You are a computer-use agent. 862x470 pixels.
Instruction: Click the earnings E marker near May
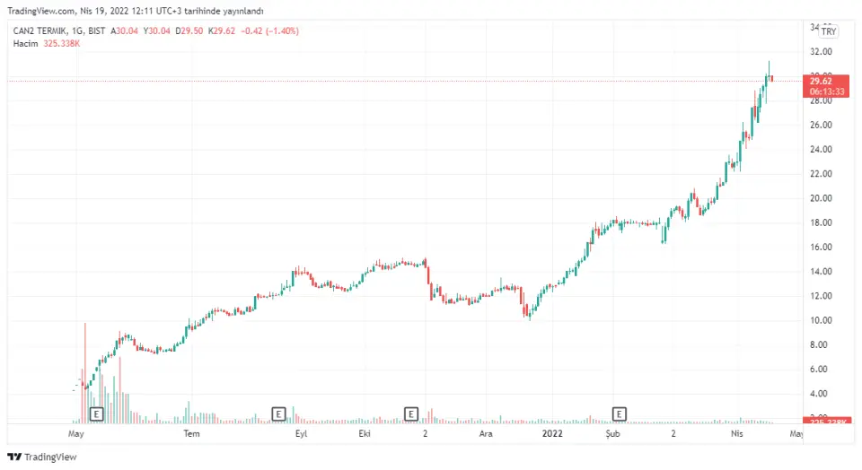point(98,413)
